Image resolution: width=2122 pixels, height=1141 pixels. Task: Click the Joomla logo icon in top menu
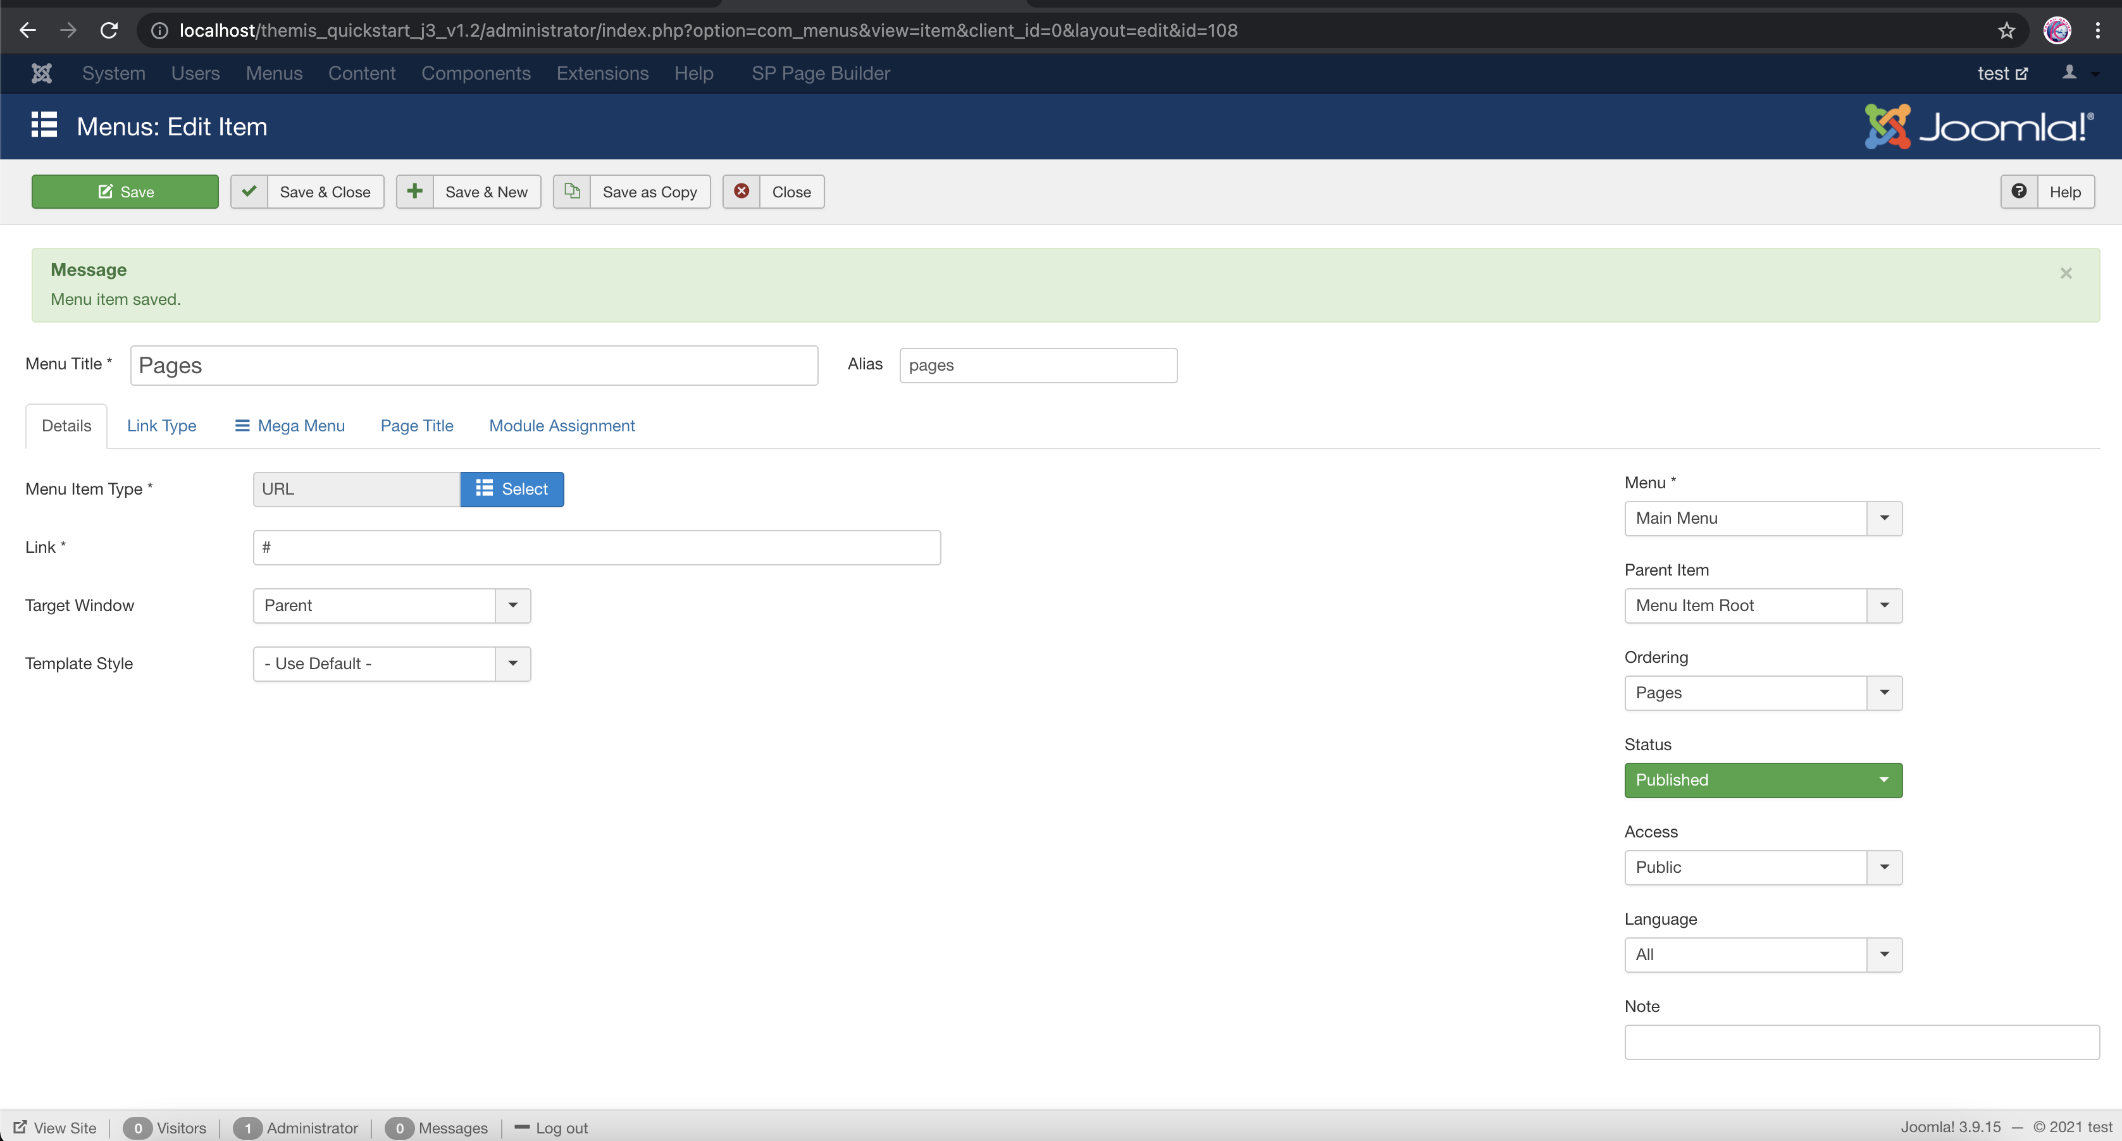41,73
